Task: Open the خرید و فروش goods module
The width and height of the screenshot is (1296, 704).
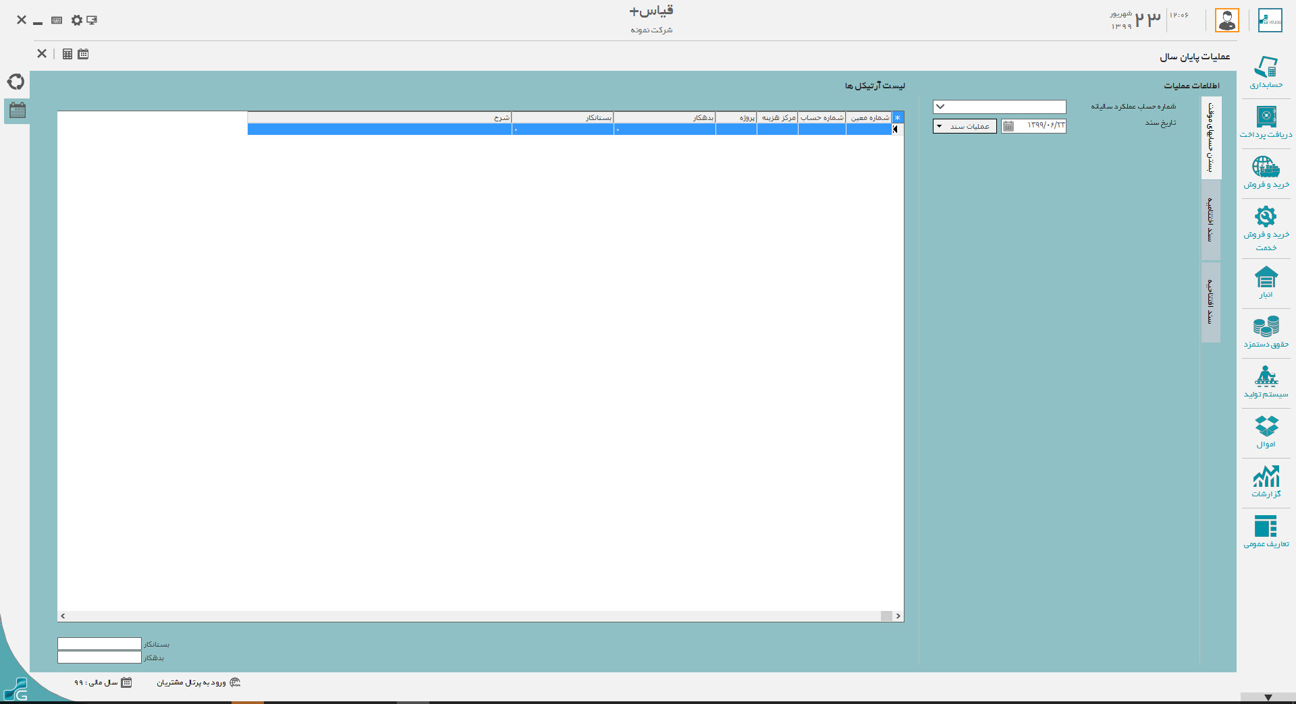Action: coord(1266,173)
